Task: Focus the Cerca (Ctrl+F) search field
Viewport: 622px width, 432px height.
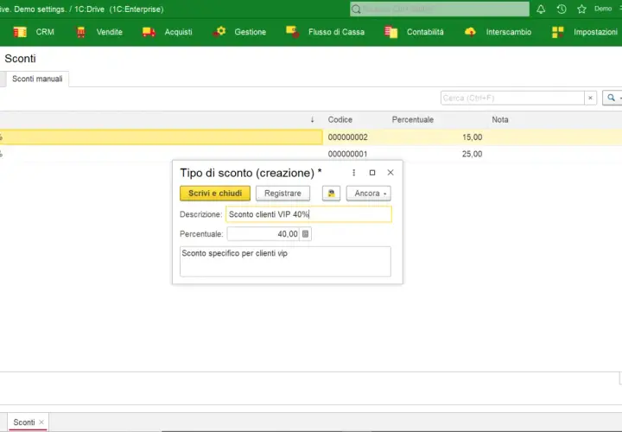Action: [x=512, y=98]
